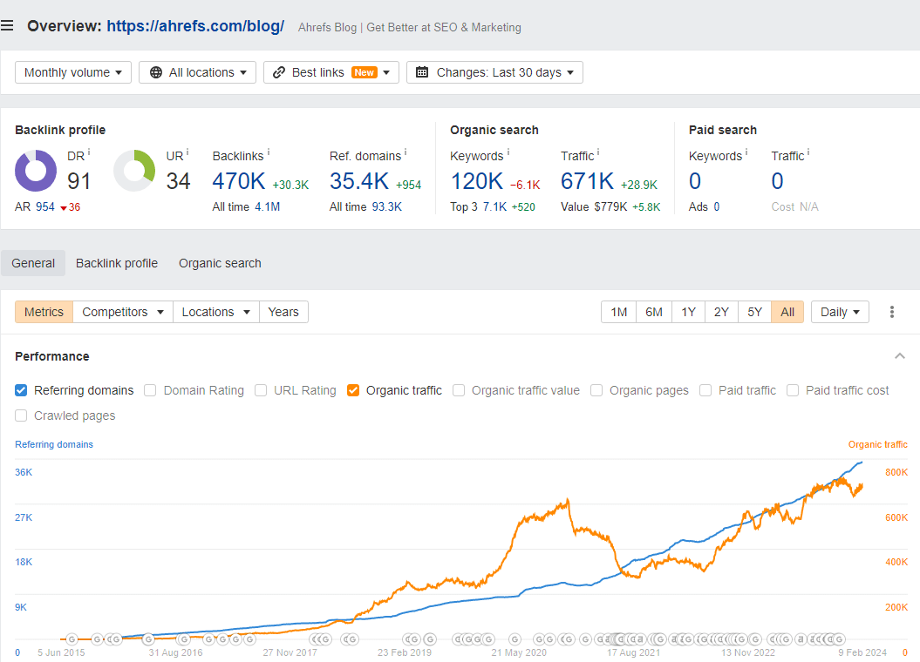
Task: Select the 6M time range
Action: point(654,311)
